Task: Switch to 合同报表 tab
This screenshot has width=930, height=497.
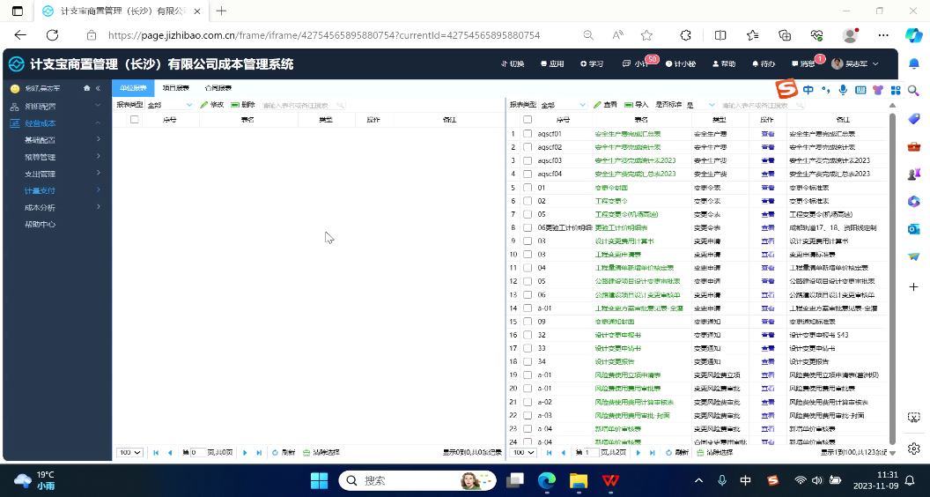Action: [218, 88]
